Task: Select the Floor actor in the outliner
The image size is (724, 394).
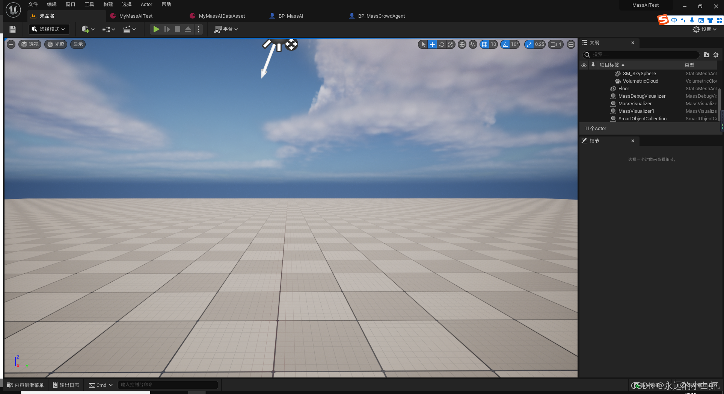Action: pyautogui.click(x=624, y=88)
